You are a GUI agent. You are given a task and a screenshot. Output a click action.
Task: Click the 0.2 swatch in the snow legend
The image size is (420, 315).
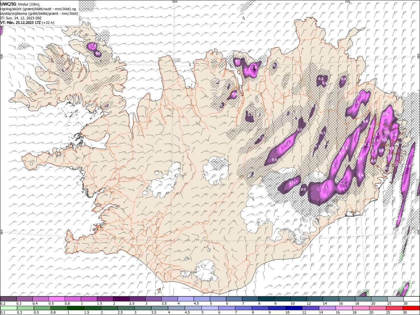8,299
